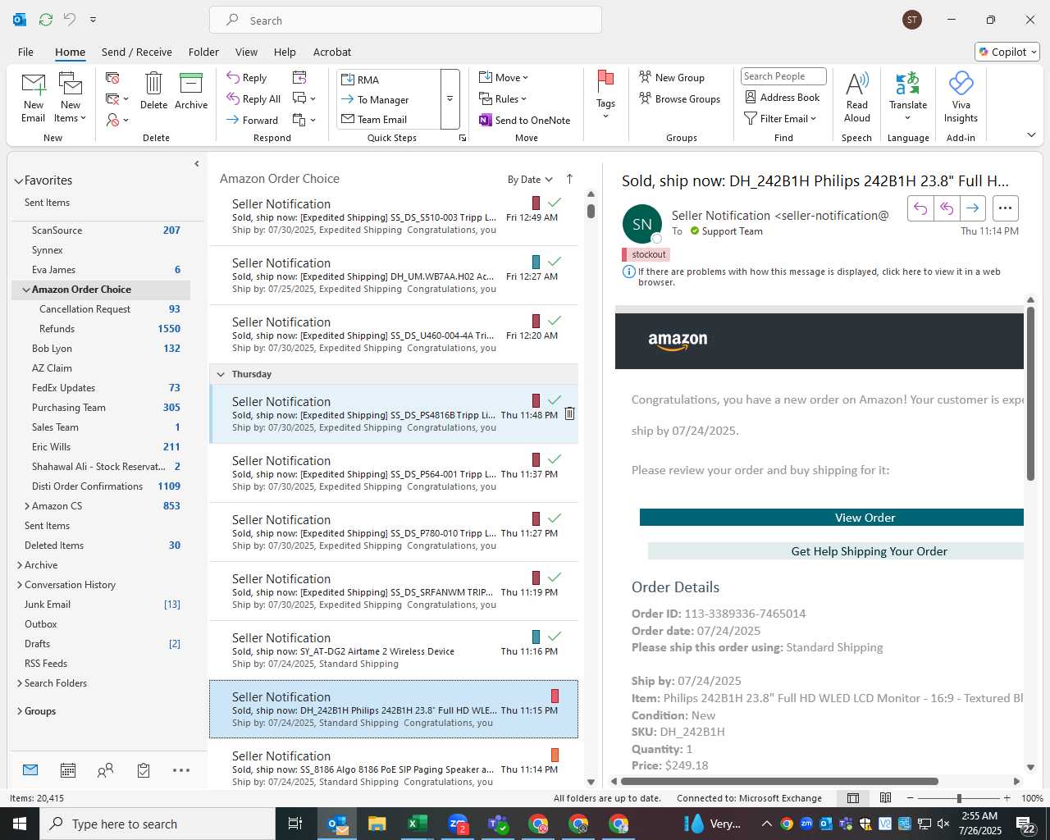Click the View Order button
1050x840 pixels.
point(832,518)
